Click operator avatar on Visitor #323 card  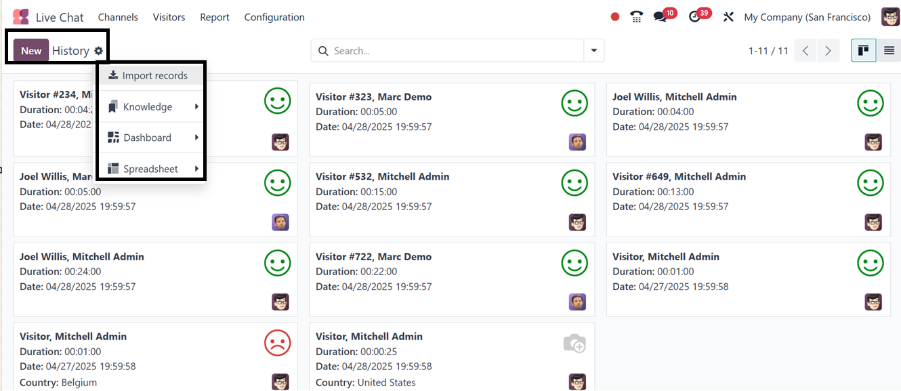[x=577, y=142]
